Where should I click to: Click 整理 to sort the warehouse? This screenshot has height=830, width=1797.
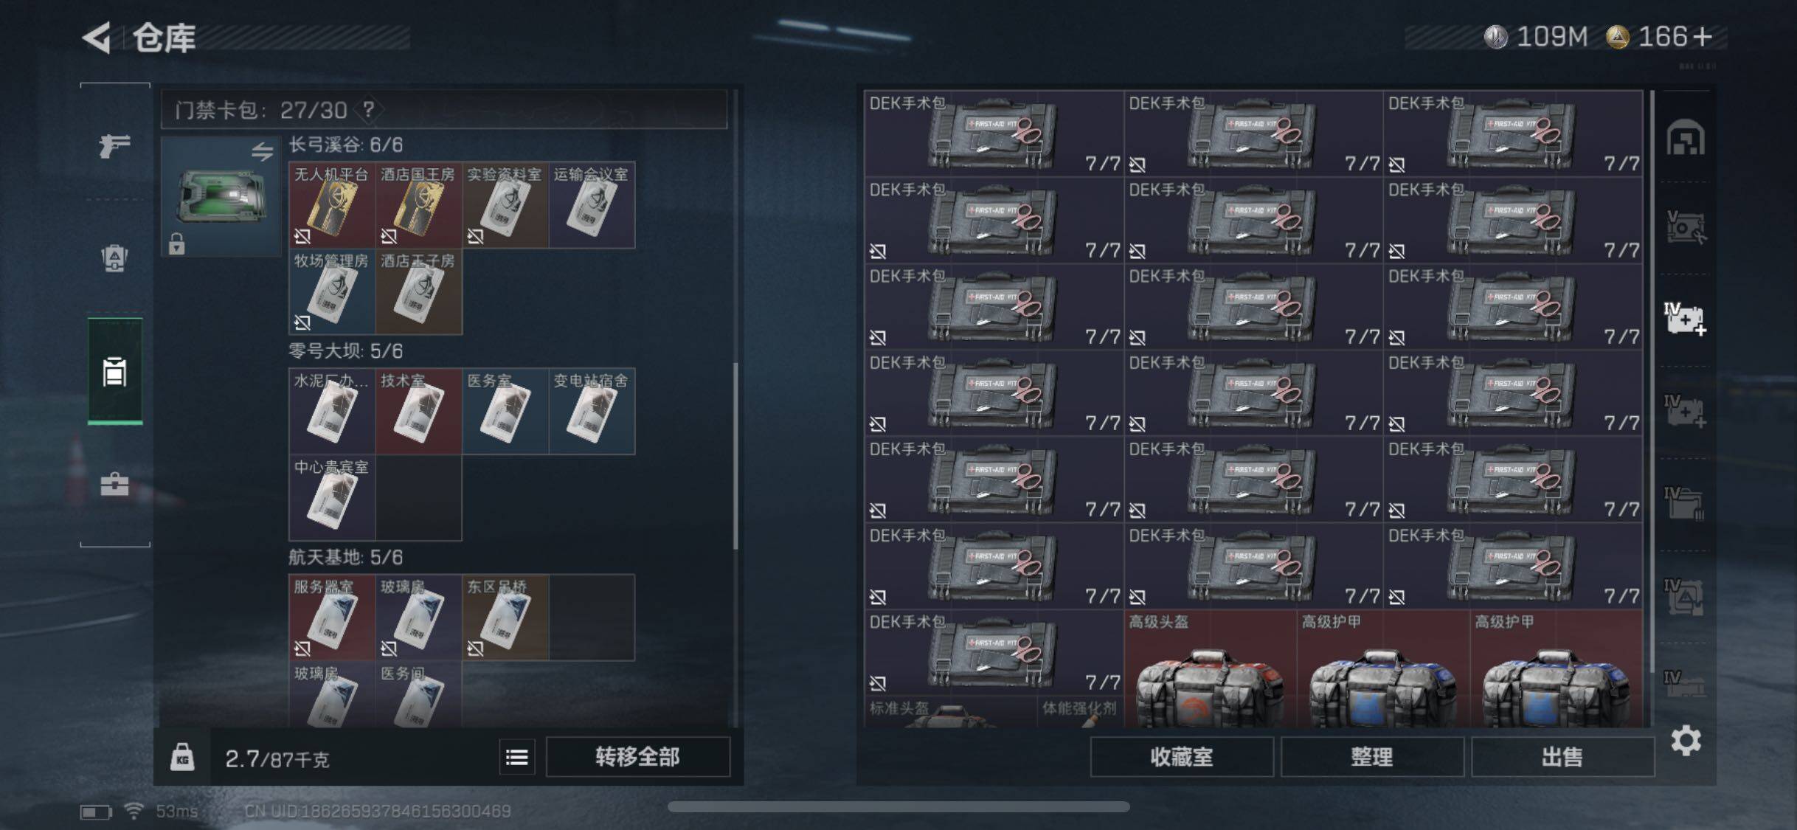click(x=1372, y=757)
